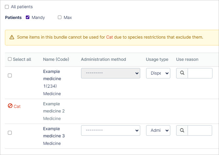219x155 pixels.
Task: Tick the Select all checkbox
Action: pos(9,59)
